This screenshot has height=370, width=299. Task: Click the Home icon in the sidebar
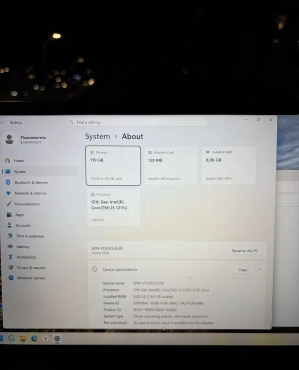pos(7,160)
